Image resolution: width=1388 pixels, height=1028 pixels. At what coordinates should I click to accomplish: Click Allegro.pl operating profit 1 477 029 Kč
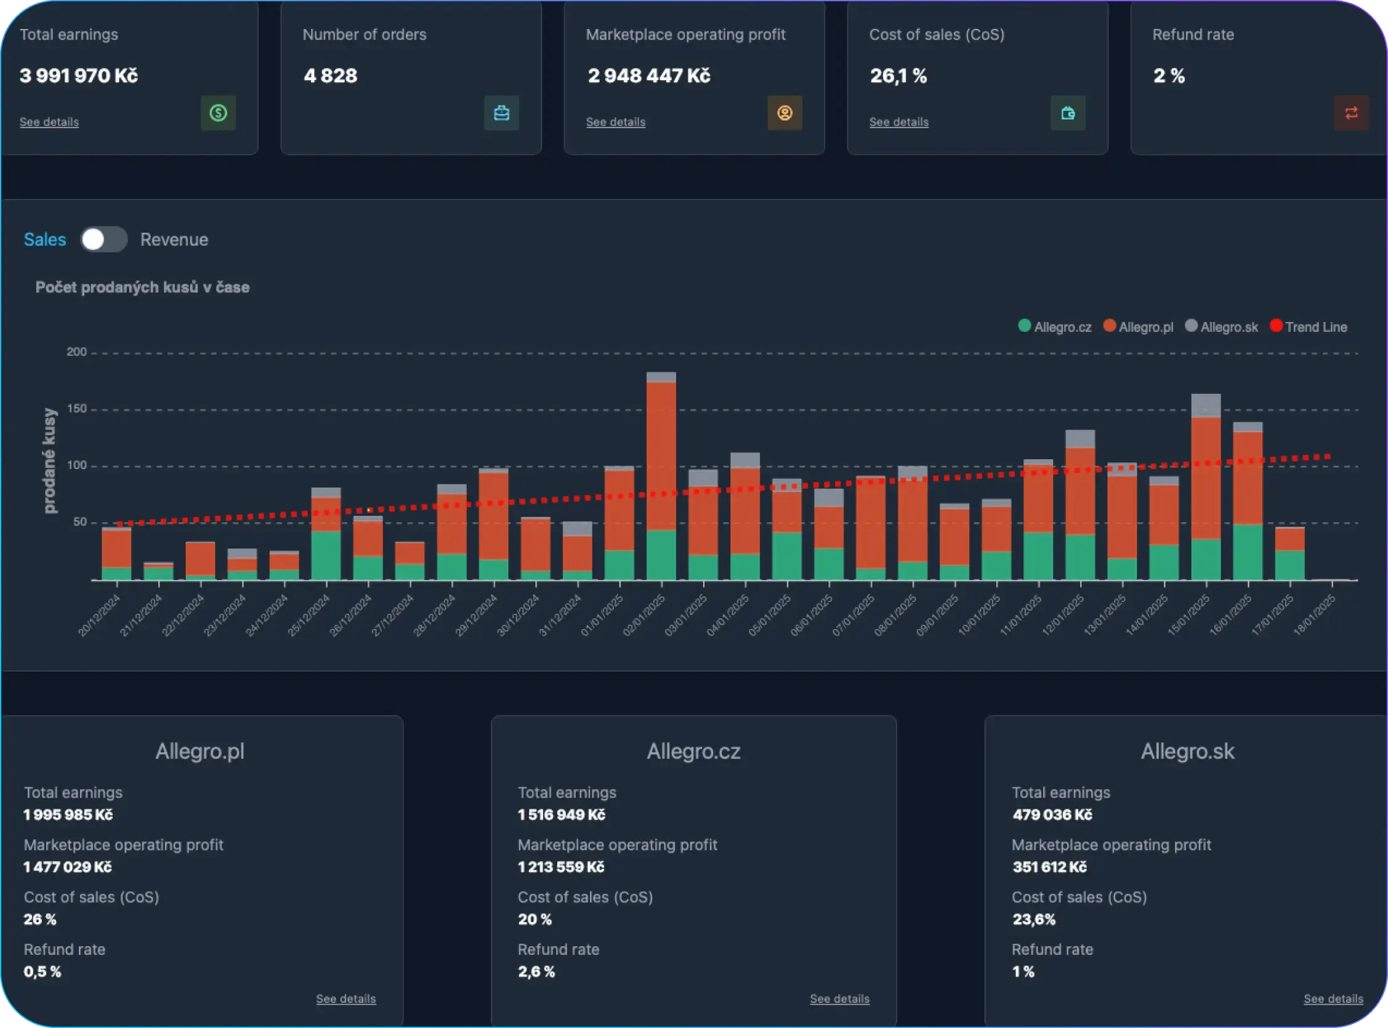point(68,867)
